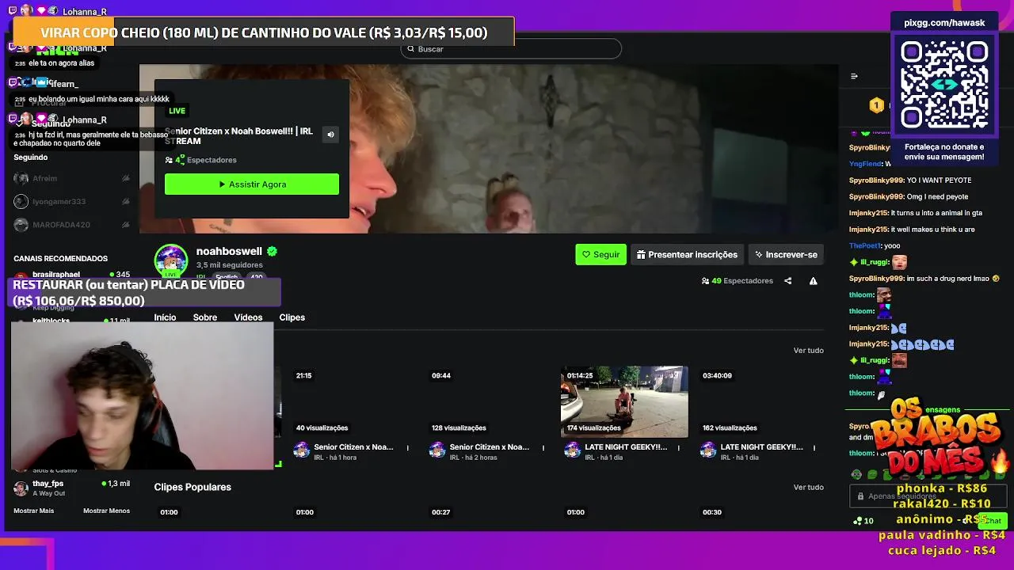The height and width of the screenshot is (570, 1014).
Task: Click Ver tudo beside Clipes Populares
Action: click(809, 488)
